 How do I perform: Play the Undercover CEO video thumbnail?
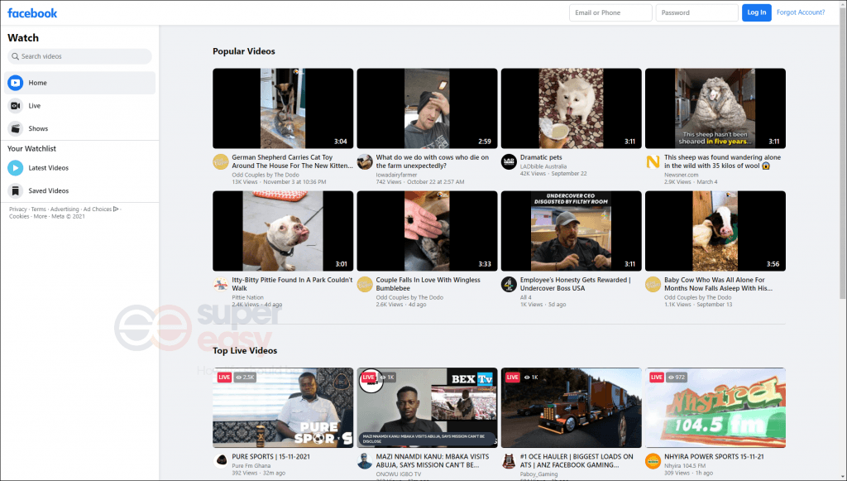(572, 231)
